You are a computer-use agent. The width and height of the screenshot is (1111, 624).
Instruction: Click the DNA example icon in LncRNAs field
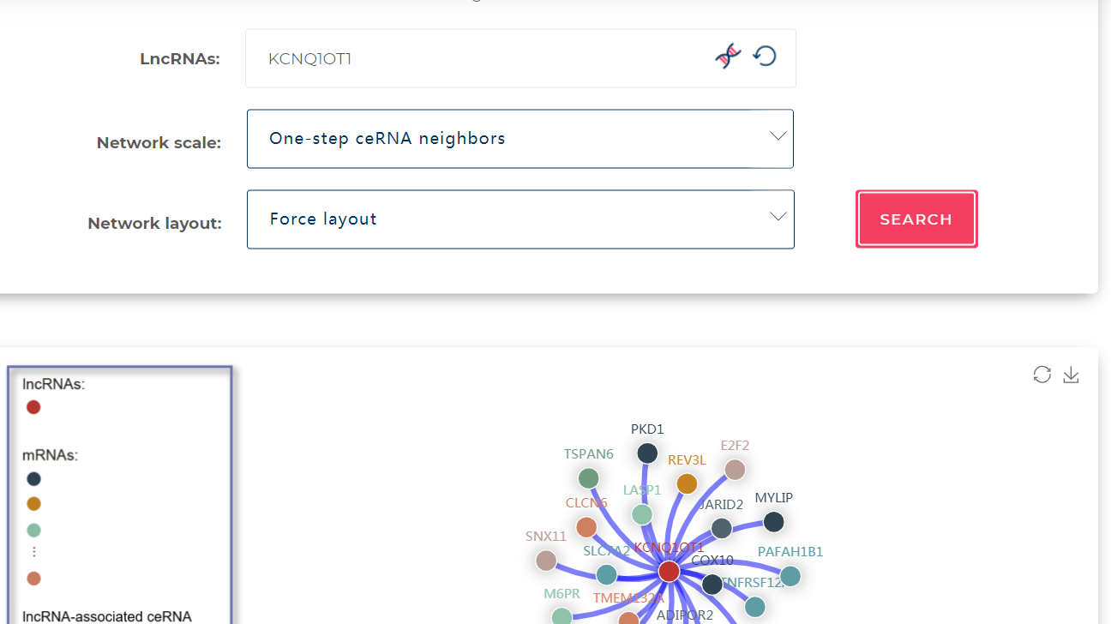[728, 57]
